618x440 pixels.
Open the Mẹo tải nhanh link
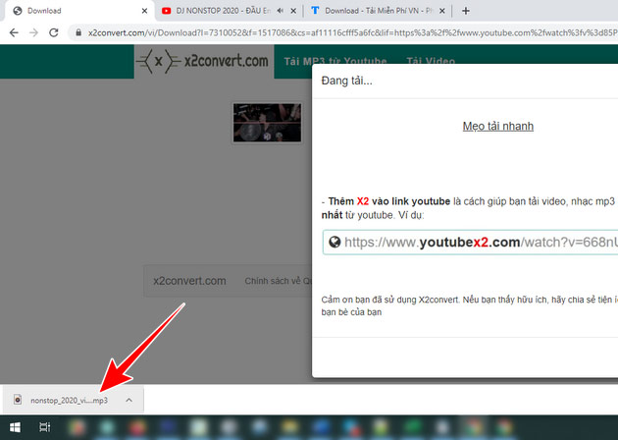click(497, 126)
